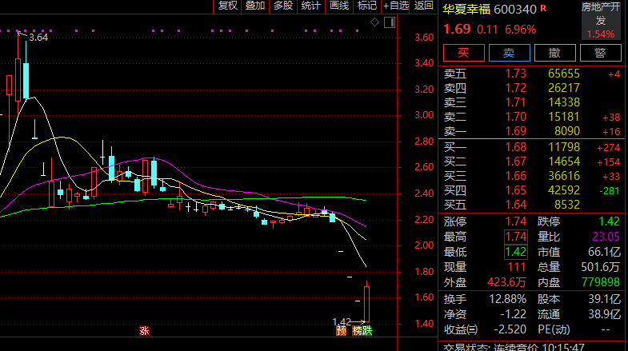Image resolution: width=628 pixels, height=351 pixels.
Task: Click the red R marker beside 600340
Action: pos(544,8)
